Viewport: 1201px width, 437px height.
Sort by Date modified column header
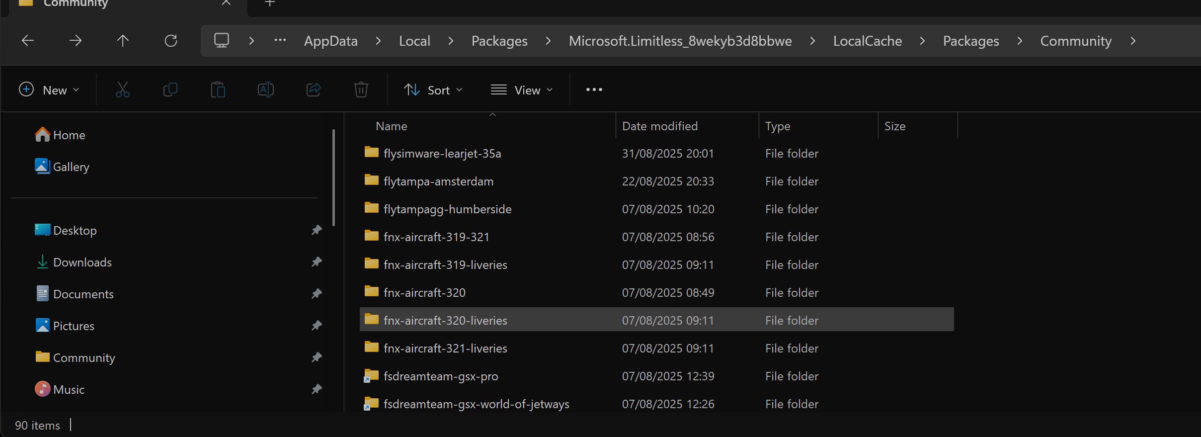(x=659, y=126)
